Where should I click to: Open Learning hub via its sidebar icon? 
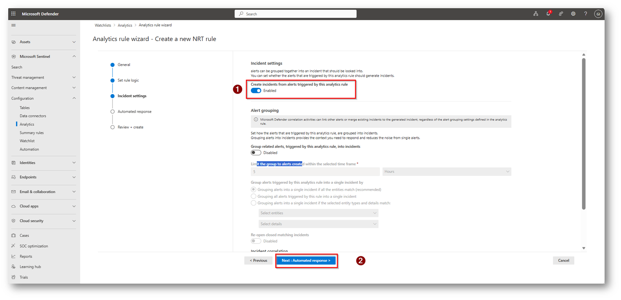14,267
